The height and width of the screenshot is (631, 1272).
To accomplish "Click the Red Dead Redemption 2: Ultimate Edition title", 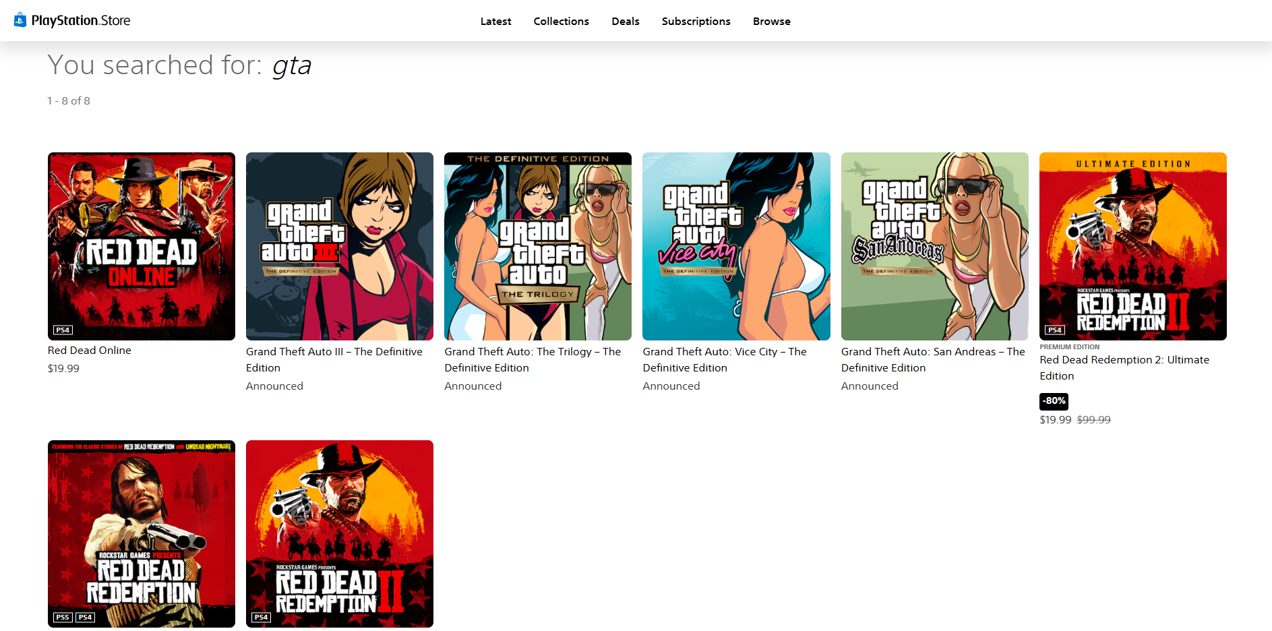I will [1124, 368].
